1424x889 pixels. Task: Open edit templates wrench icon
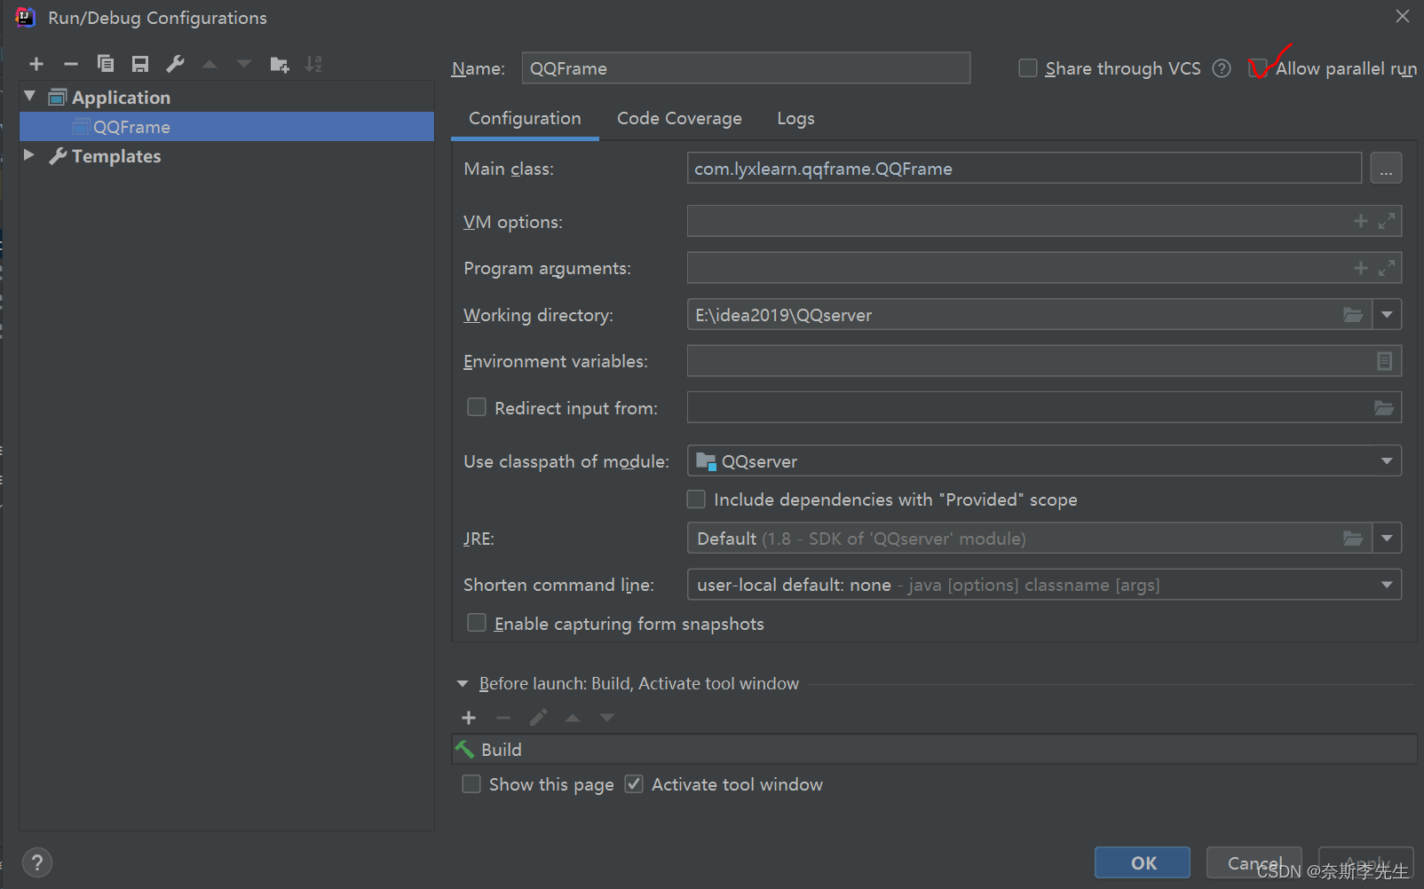click(x=175, y=64)
